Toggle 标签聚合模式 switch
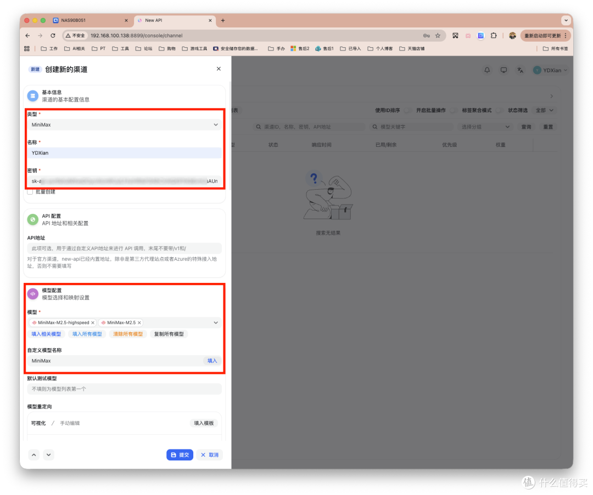 [499, 110]
